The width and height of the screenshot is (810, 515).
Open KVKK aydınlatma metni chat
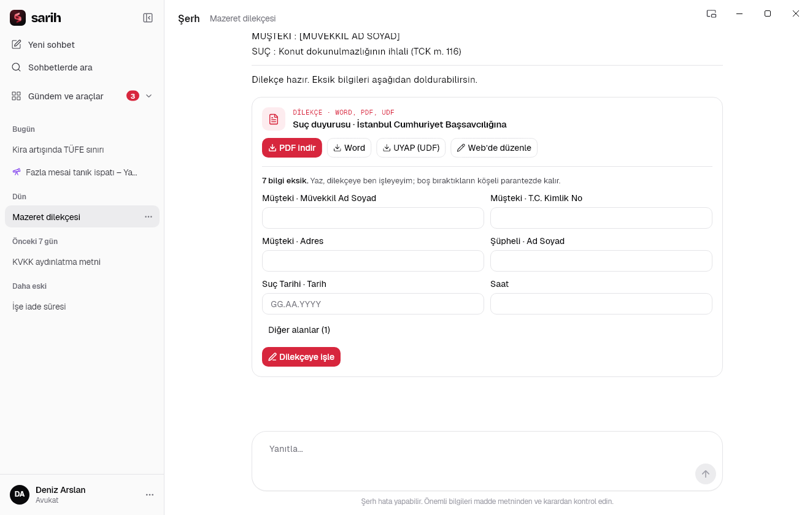[x=82, y=262]
